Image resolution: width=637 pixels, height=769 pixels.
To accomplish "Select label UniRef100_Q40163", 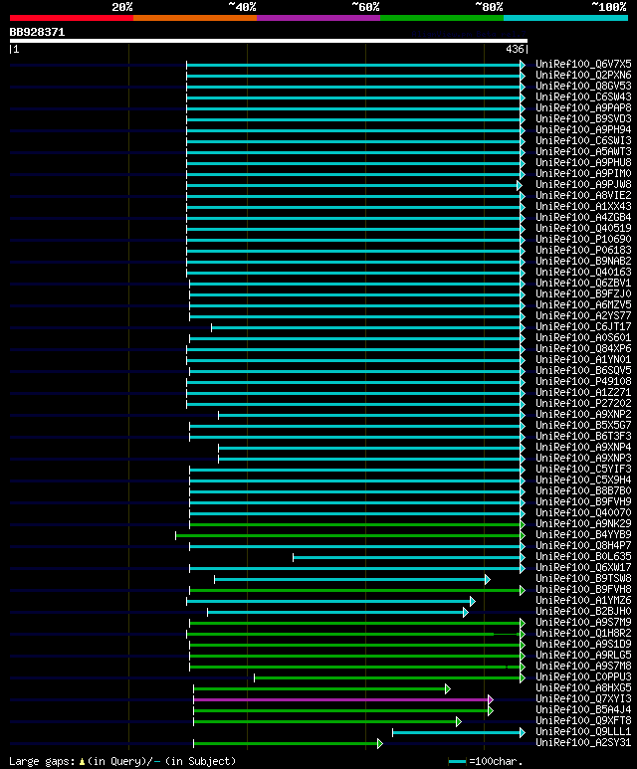I will [583, 273].
